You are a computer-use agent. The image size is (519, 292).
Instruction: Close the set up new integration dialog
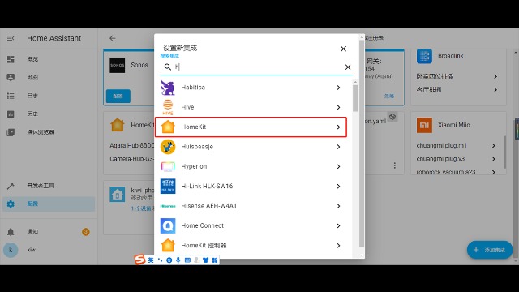(343, 49)
